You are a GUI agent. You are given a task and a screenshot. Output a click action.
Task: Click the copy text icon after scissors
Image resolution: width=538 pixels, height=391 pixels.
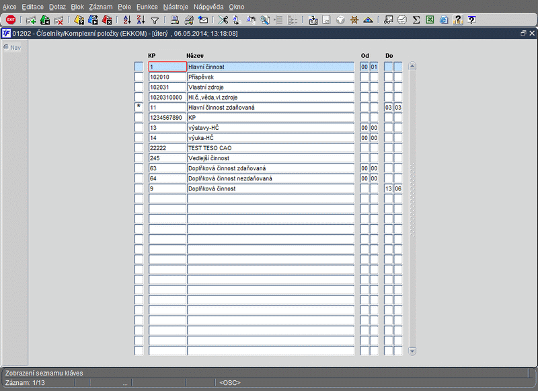[237, 20]
